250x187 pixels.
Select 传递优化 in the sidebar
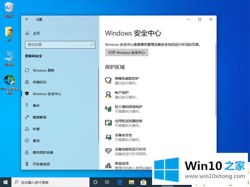pyautogui.click(x=40, y=82)
